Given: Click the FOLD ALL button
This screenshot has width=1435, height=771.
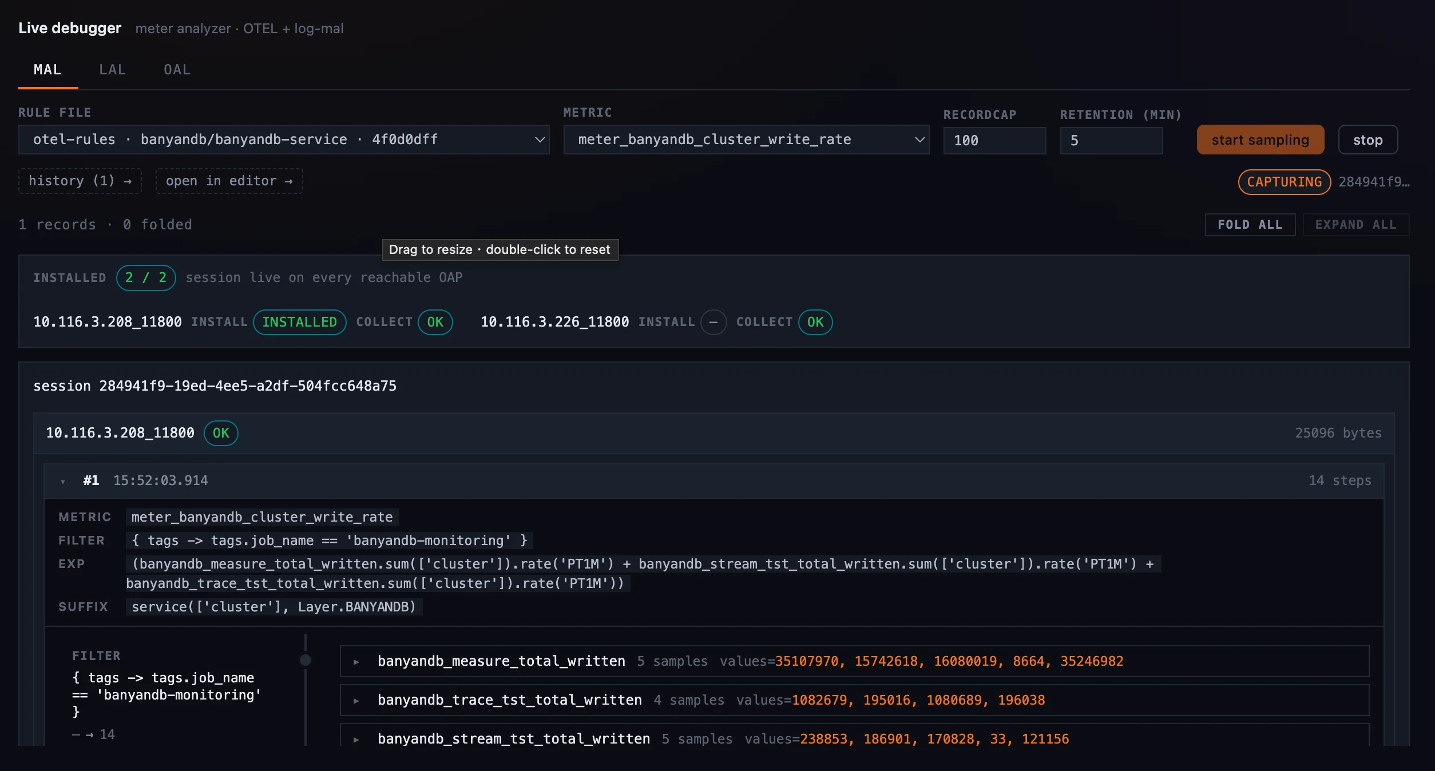Looking at the screenshot, I should [x=1250, y=225].
